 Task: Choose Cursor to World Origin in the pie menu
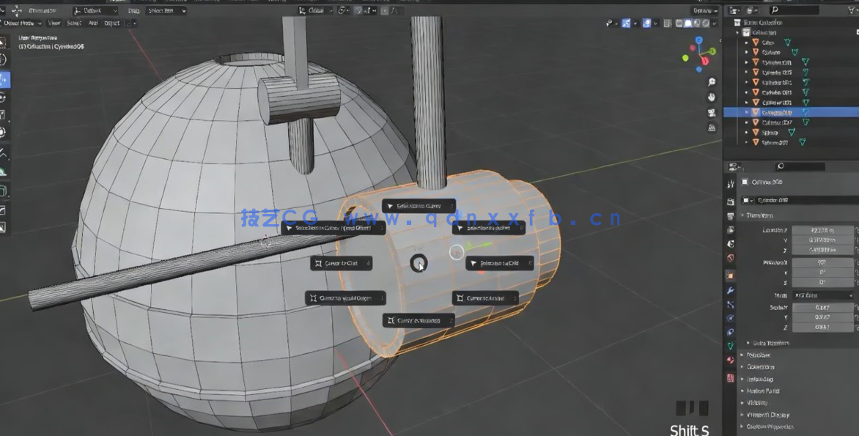344,298
